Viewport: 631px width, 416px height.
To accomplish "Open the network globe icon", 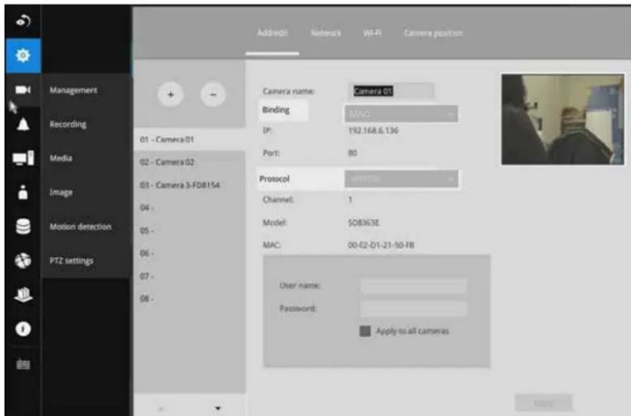I will click(x=23, y=260).
